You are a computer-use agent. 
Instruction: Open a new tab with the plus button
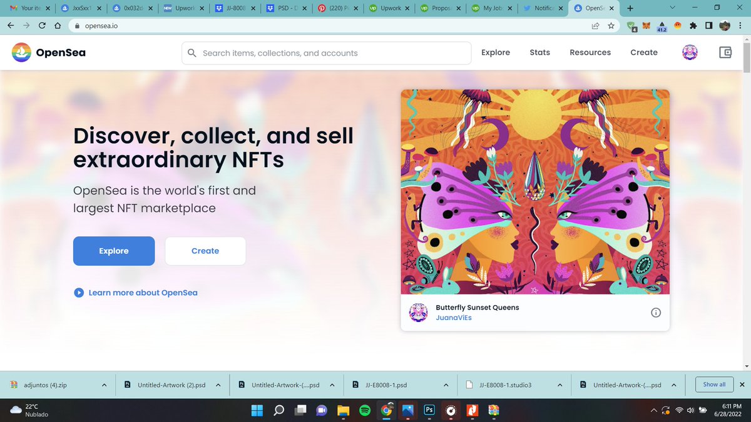(630, 8)
